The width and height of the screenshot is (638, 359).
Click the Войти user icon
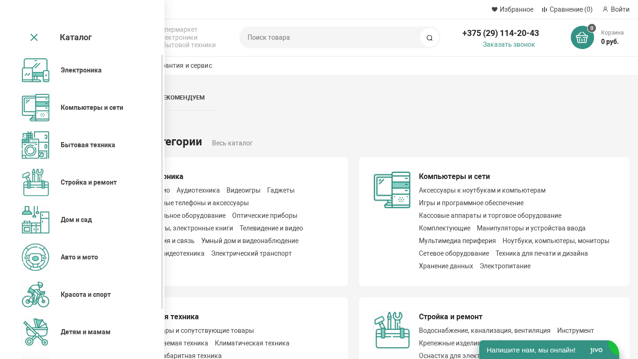point(605,9)
